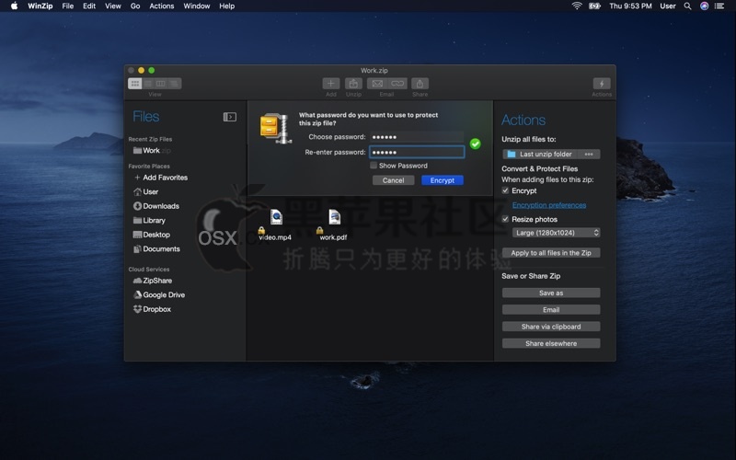Switch to the fourth view mode icon
This screenshot has height=460, width=736.
click(174, 84)
